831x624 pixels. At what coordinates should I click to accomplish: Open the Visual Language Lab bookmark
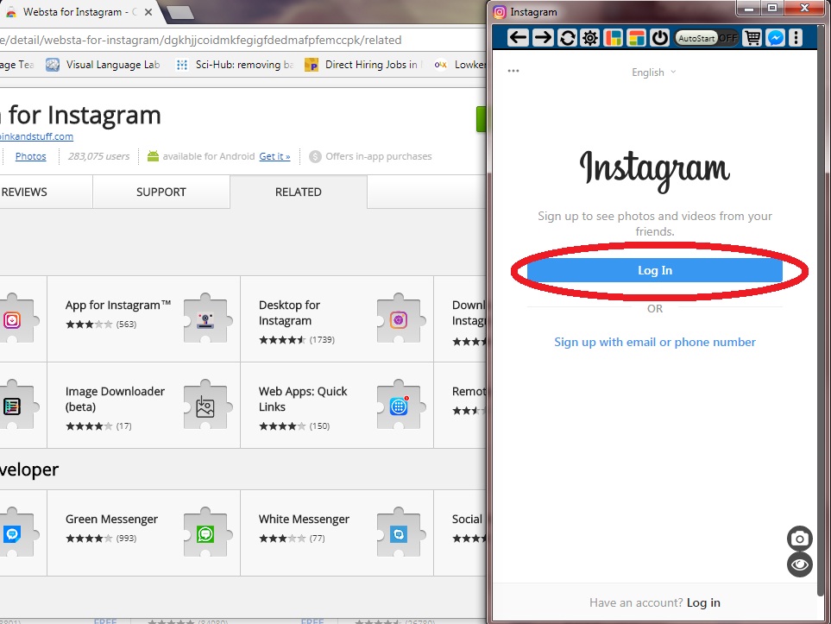104,65
